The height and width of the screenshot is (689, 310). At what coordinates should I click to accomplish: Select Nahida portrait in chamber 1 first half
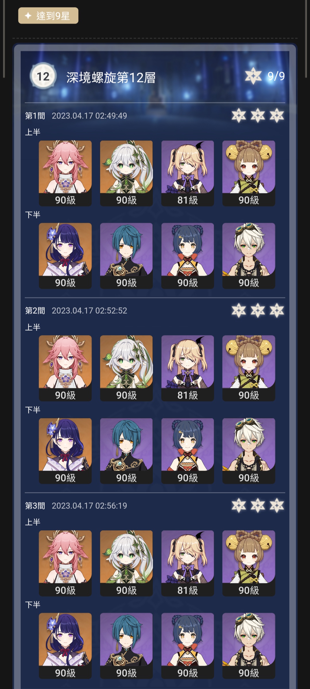pyautogui.click(x=126, y=173)
